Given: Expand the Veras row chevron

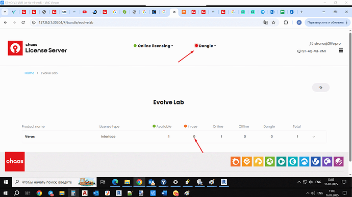Looking at the screenshot, I should tap(314, 137).
